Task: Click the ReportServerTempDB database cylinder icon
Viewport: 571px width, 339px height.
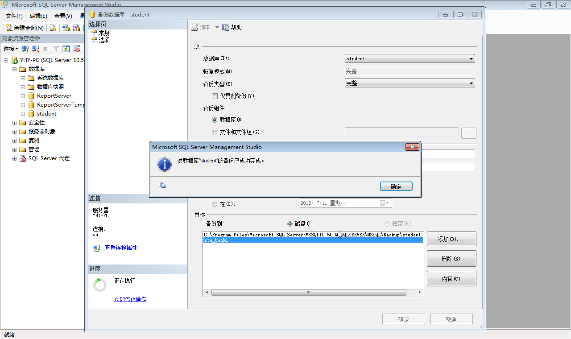Action: (31, 105)
